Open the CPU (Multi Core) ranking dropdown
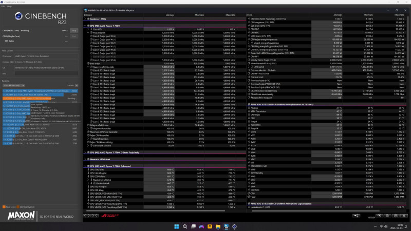This screenshot has height=231, width=411. click(14, 85)
